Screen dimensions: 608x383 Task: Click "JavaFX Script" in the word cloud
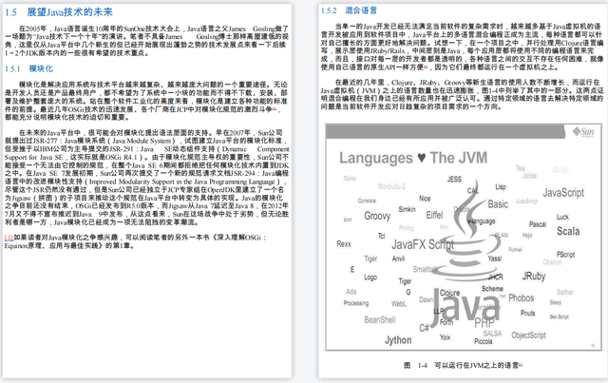click(x=423, y=244)
